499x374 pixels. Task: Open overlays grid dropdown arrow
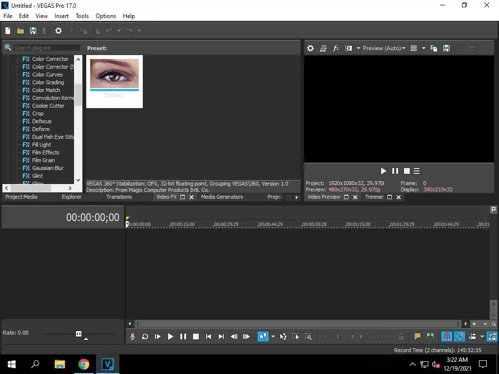tap(423, 48)
